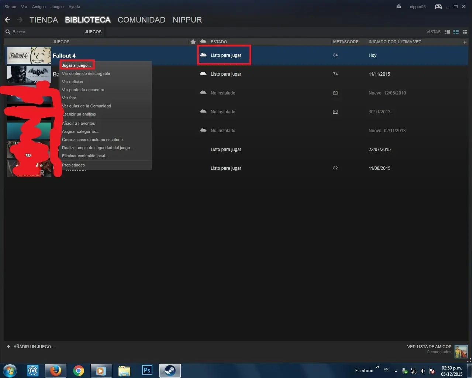
Task: Go back with the left arrow
Action: coord(7,20)
